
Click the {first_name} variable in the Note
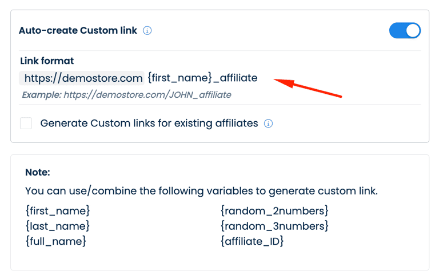click(58, 211)
